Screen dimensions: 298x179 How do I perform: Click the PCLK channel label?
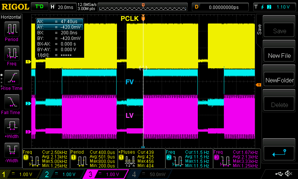point(130,18)
